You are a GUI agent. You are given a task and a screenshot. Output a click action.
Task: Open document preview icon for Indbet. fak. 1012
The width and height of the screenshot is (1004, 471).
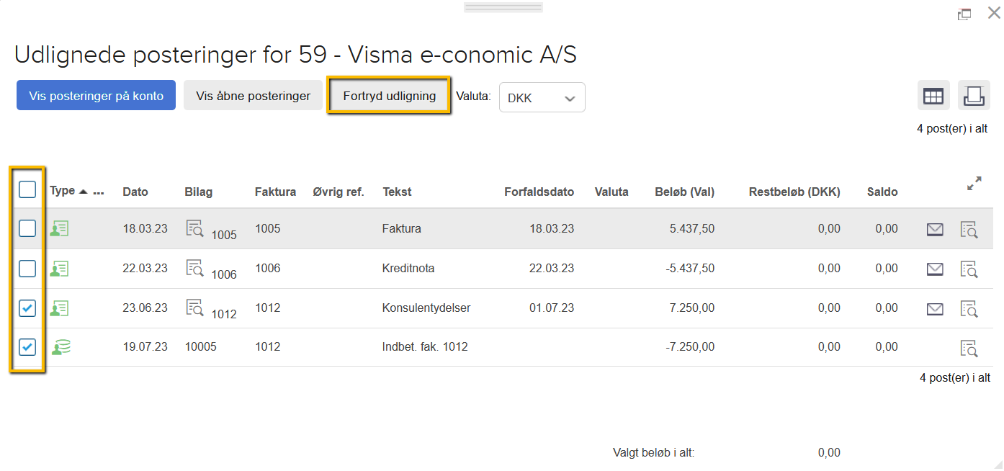969,348
